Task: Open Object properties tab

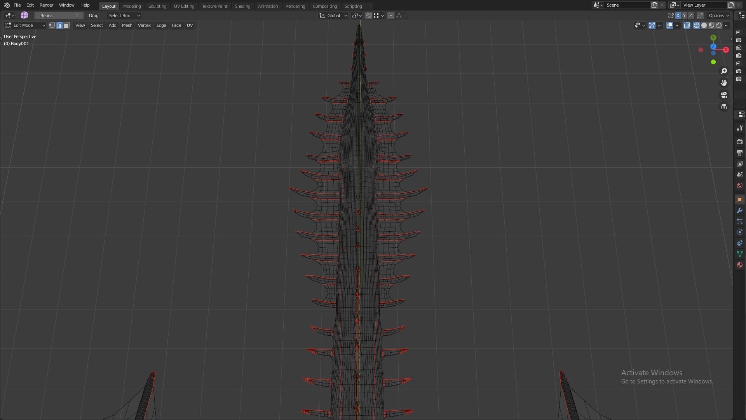Action: click(x=740, y=199)
